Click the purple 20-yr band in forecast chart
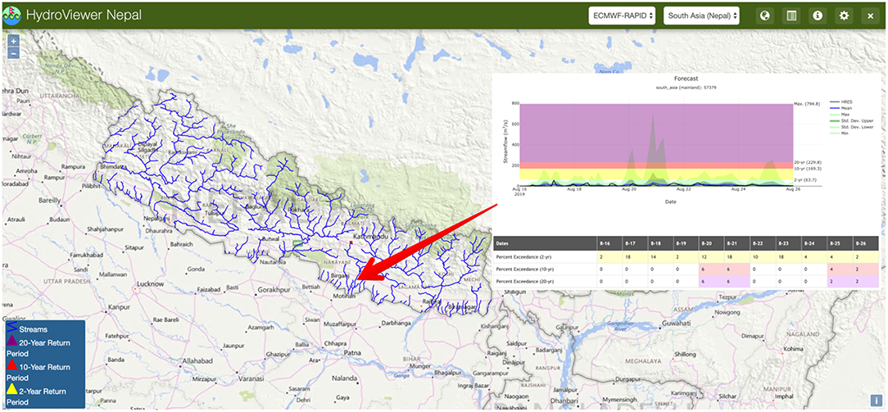This screenshot has height=412, width=888. tap(656, 133)
